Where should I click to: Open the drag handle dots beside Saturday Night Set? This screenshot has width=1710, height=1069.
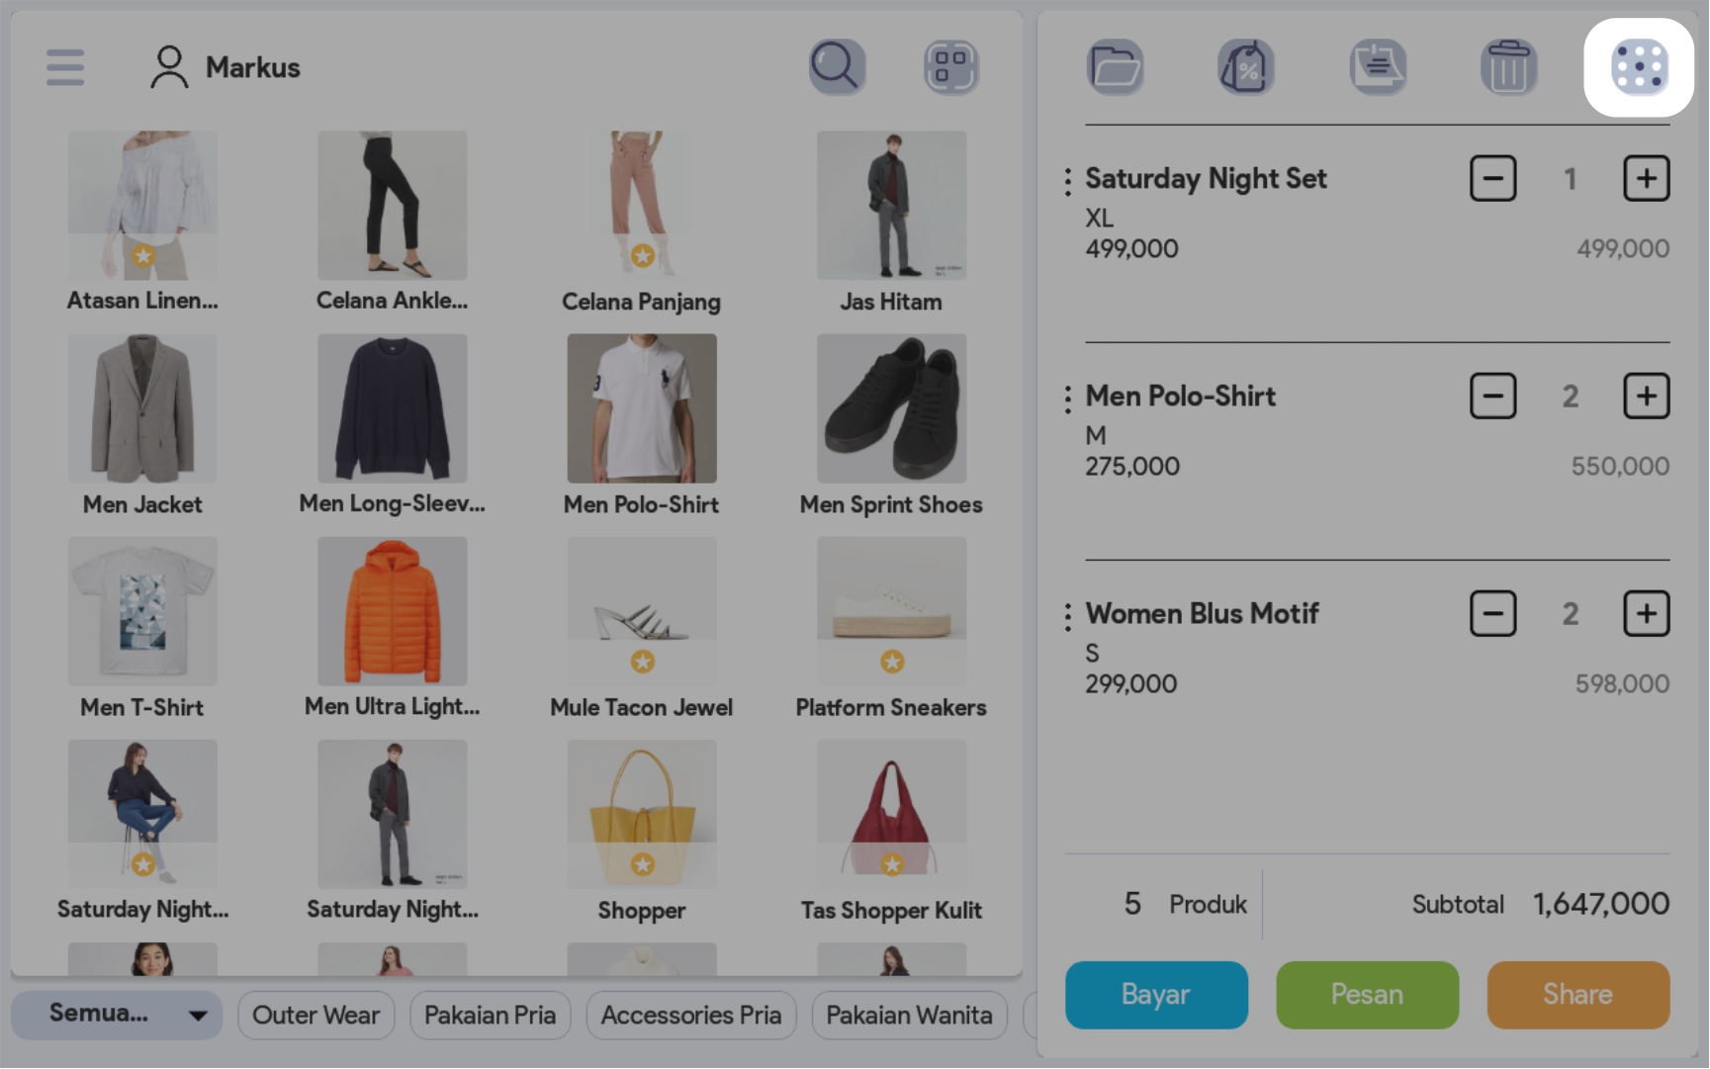(x=1067, y=182)
